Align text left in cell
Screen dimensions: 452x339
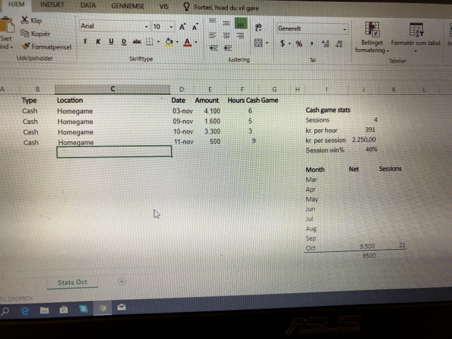click(x=212, y=36)
